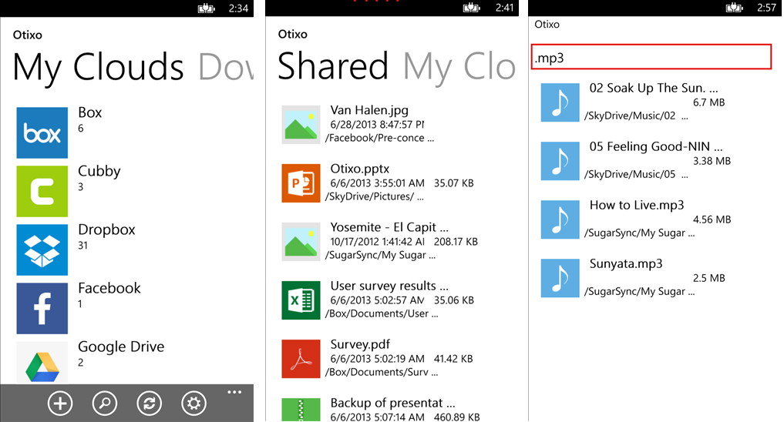784x422 pixels.
Task: Click the /SkyDrive/Music/02 path text
Action: [636, 116]
